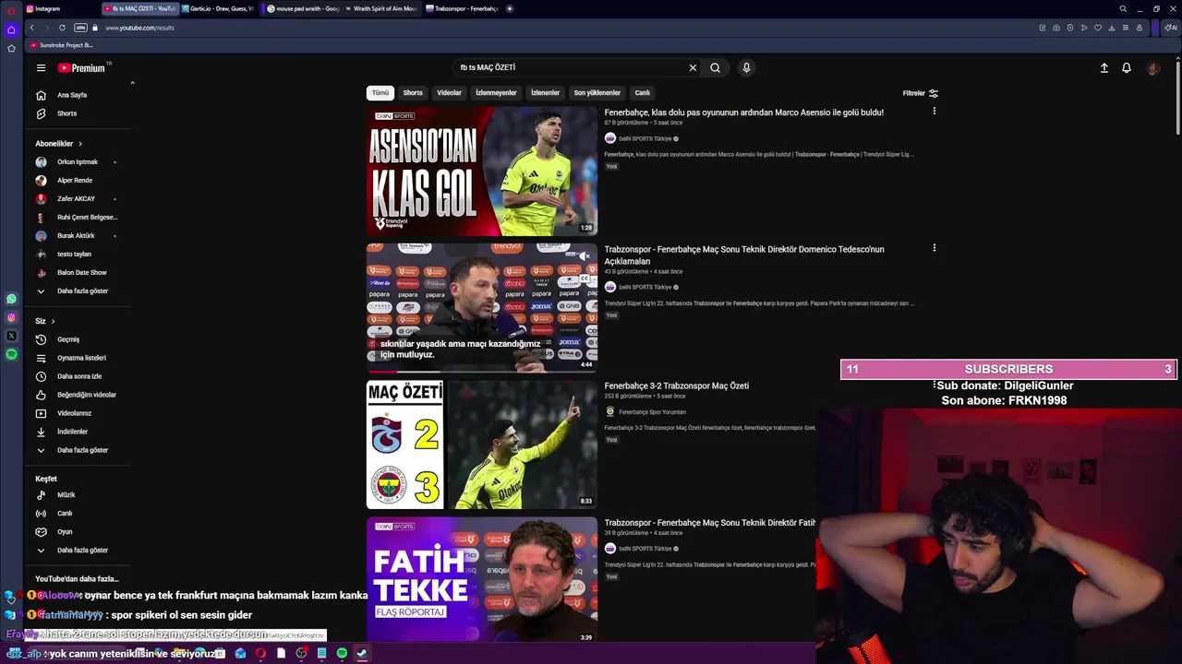Viewport: 1182px width, 664px height.
Task: Open the YouTube guide hamburger menu
Action: (x=41, y=67)
